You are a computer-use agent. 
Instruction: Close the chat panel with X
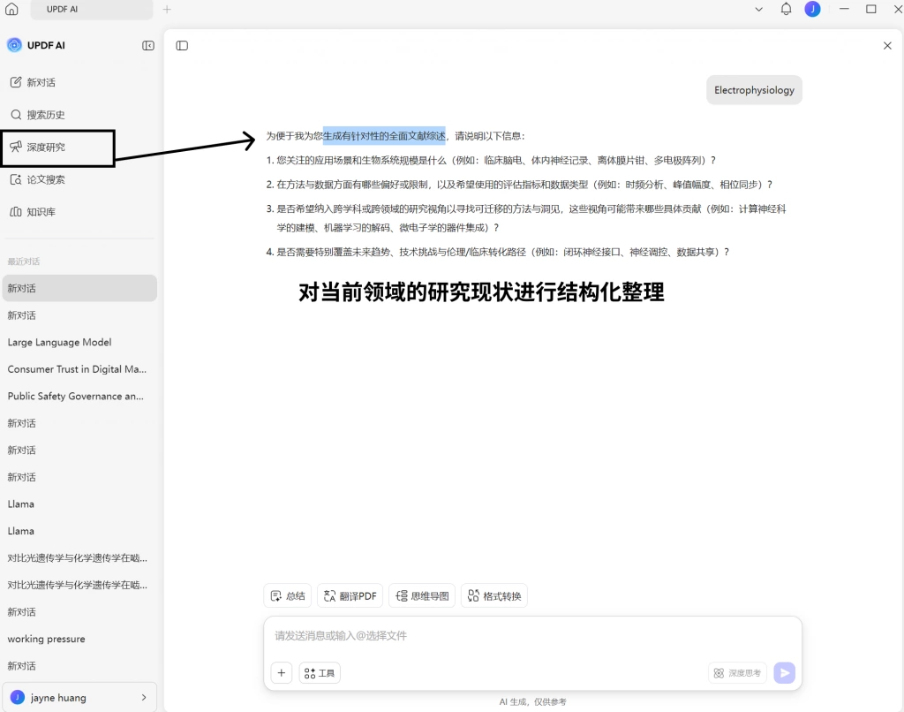(x=887, y=46)
